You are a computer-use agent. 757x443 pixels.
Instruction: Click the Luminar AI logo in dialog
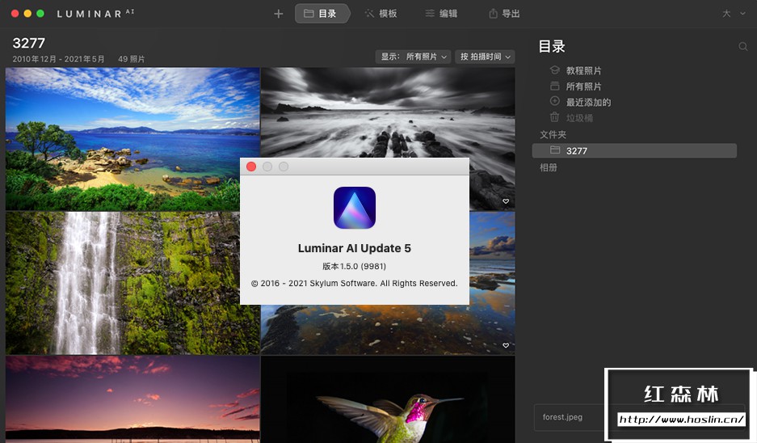[355, 208]
